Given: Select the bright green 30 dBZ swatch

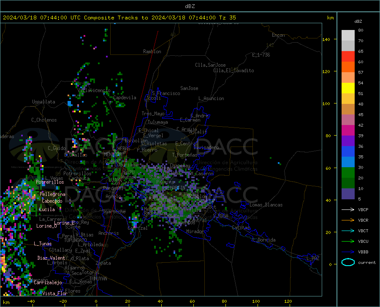Looking at the screenshot, I should click(348, 173).
